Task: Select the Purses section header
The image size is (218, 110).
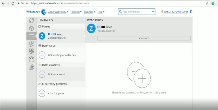Action: point(61,26)
